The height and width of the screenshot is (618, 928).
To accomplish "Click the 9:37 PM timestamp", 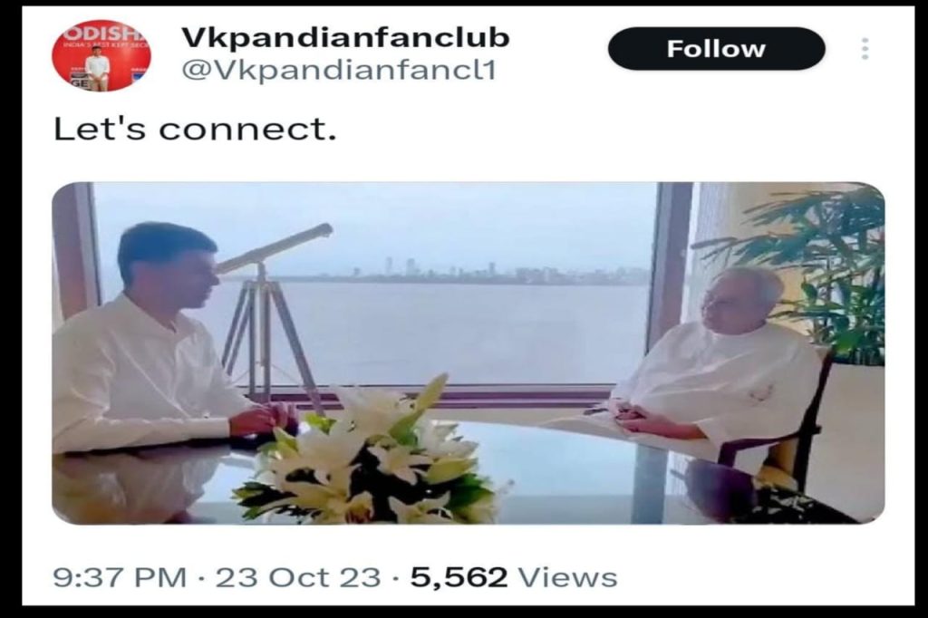I will [120, 577].
